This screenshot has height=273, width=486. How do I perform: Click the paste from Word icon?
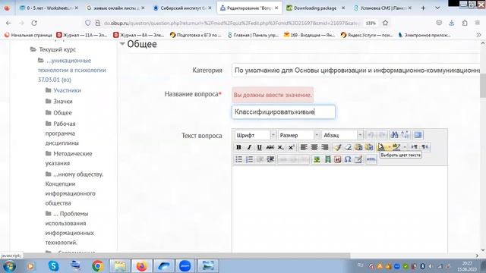(369, 147)
